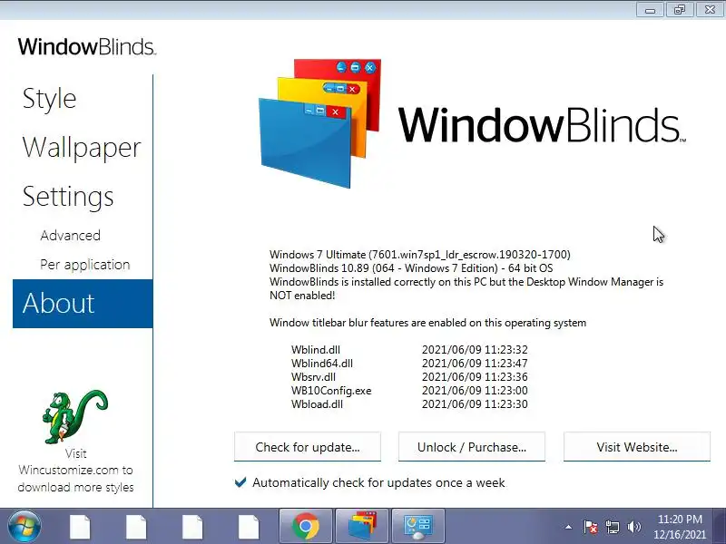
Task: Open the Control Panel taskbar icon
Action: tap(418, 527)
